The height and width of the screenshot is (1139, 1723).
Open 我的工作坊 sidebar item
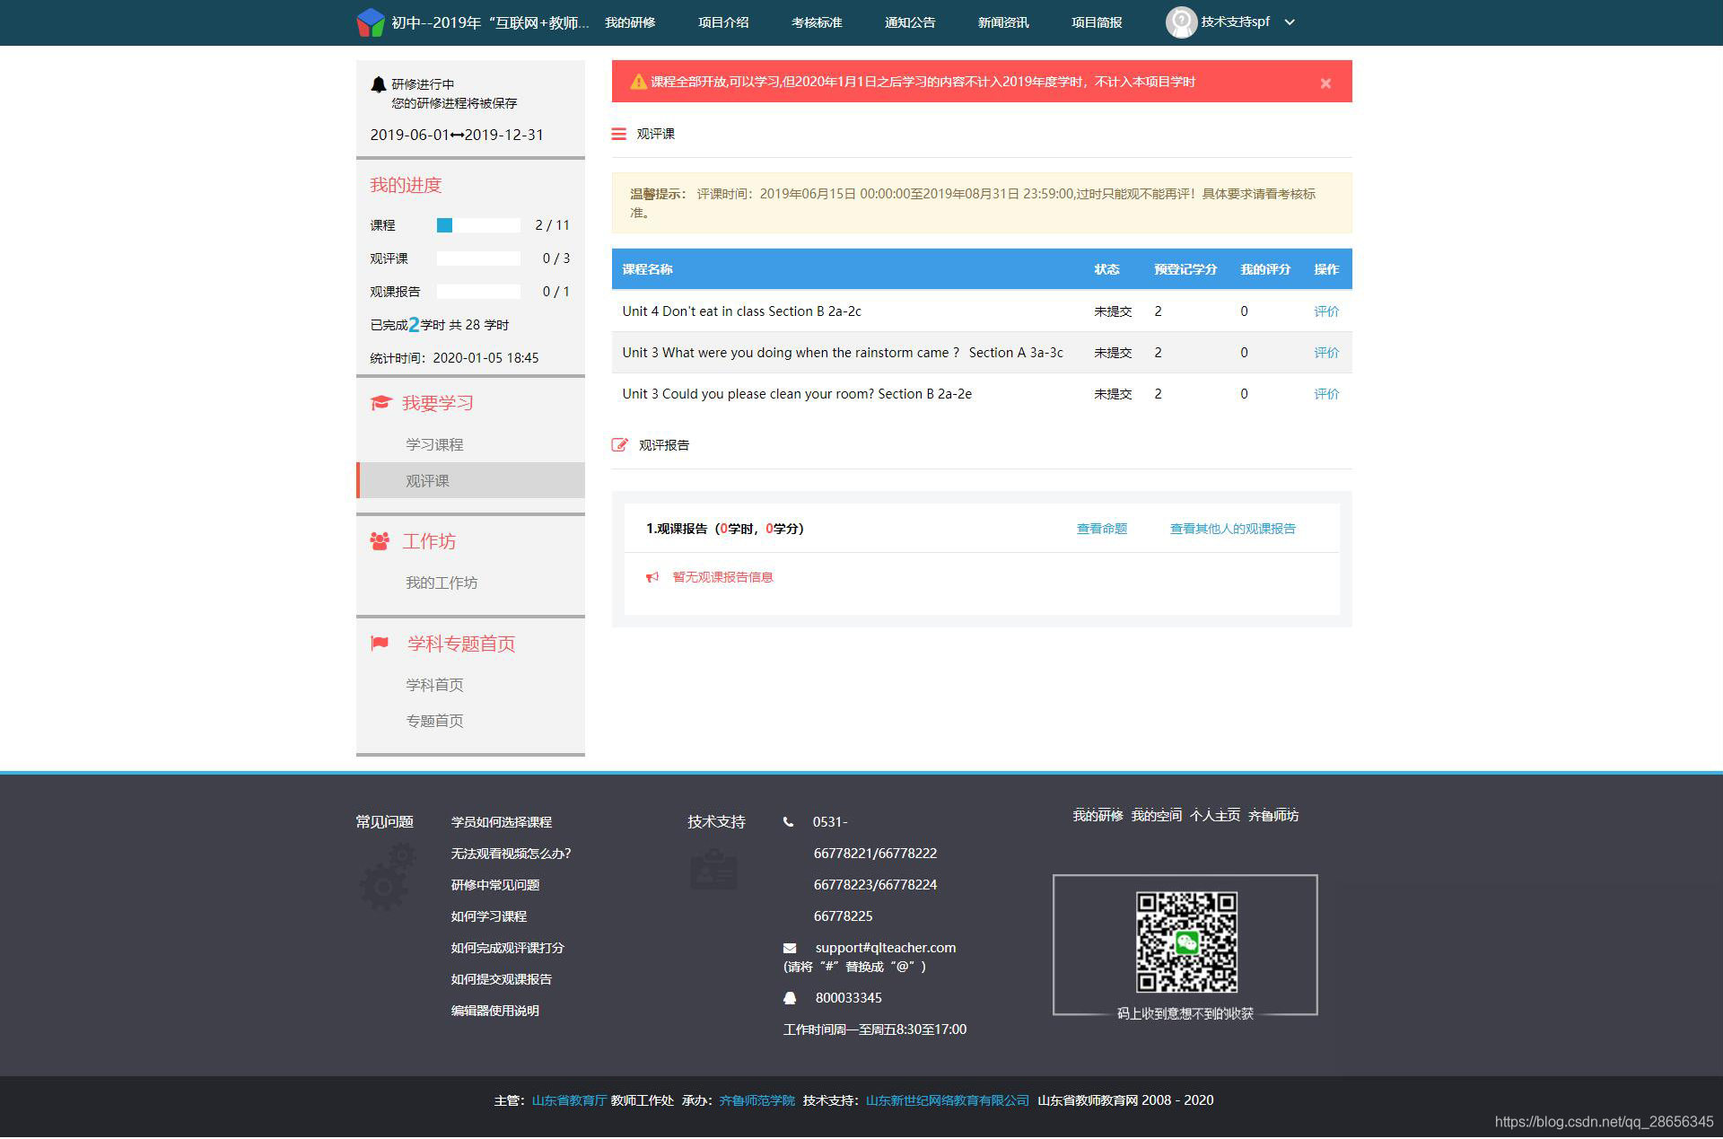pyautogui.click(x=441, y=583)
